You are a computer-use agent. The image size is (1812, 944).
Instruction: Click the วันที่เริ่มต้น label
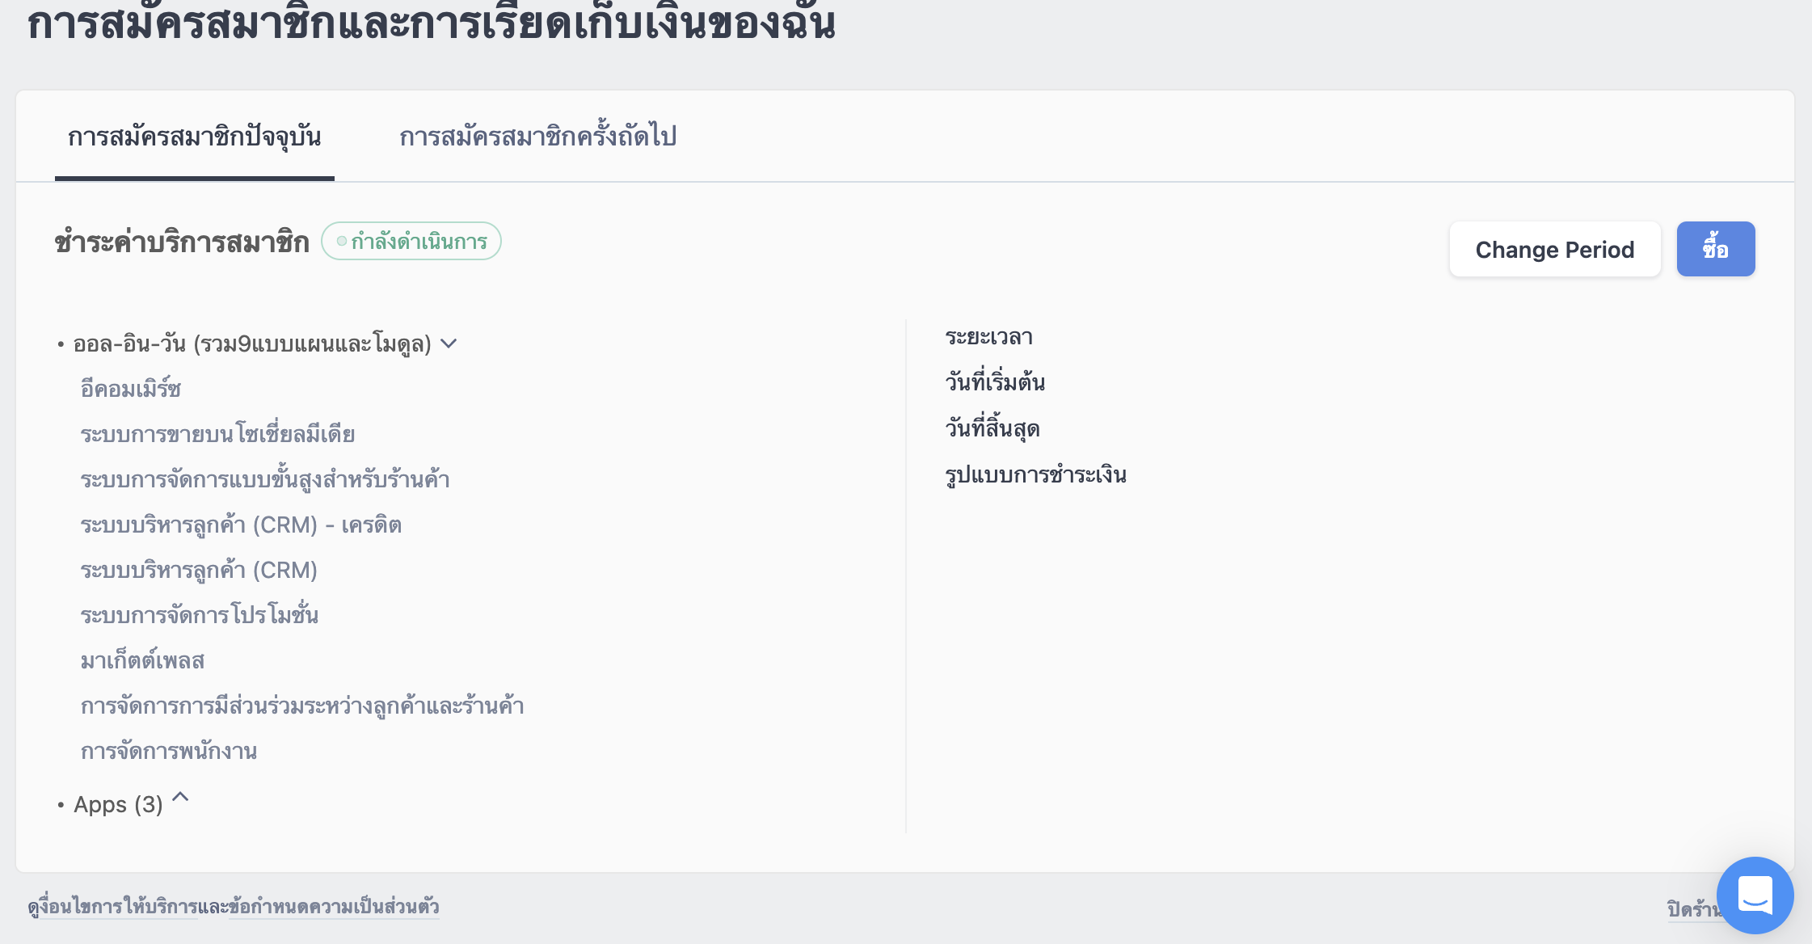995,381
